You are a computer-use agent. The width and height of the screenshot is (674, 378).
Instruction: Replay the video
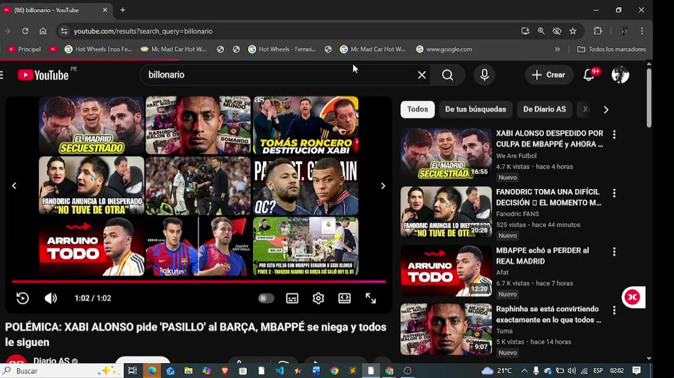[x=23, y=298]
